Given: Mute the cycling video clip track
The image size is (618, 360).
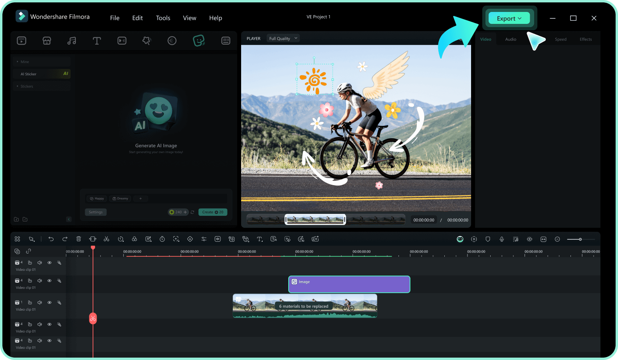Looking at the screenshot, I should pos(40,303).
